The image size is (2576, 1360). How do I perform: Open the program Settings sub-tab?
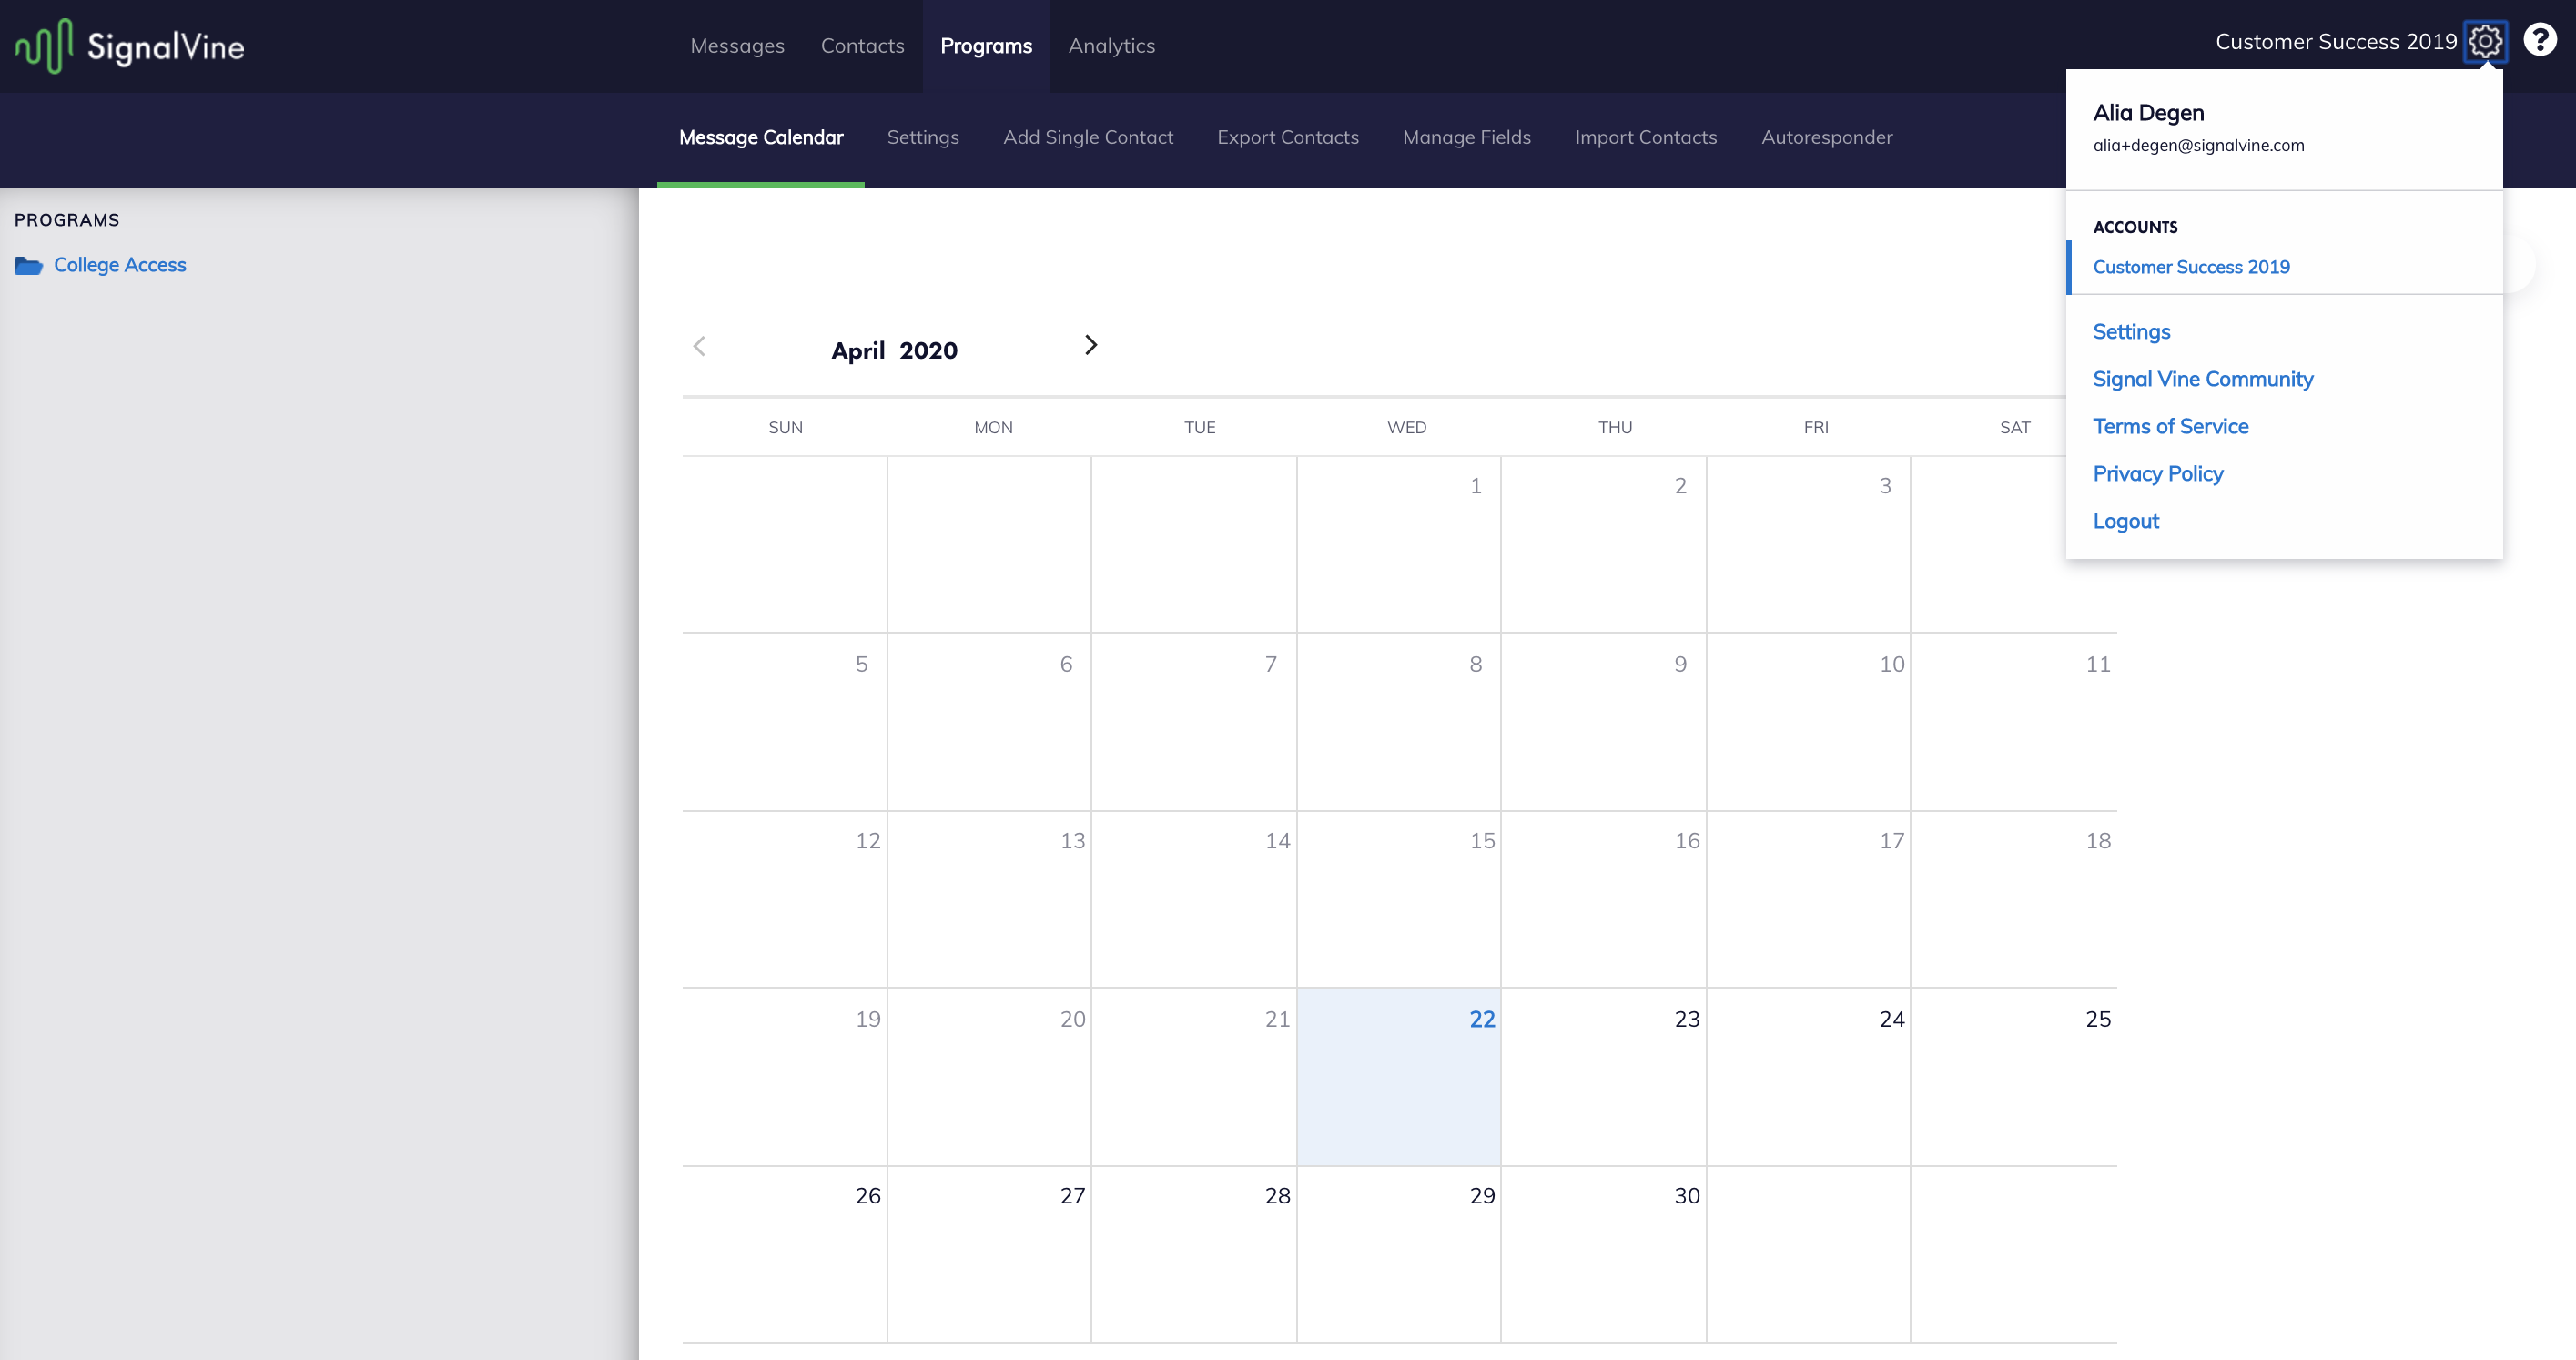coord(922,138)
